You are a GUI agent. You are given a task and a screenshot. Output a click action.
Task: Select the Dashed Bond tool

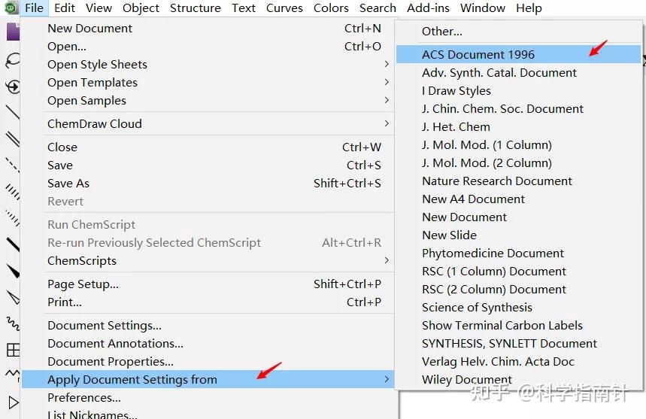click(12, 165)
